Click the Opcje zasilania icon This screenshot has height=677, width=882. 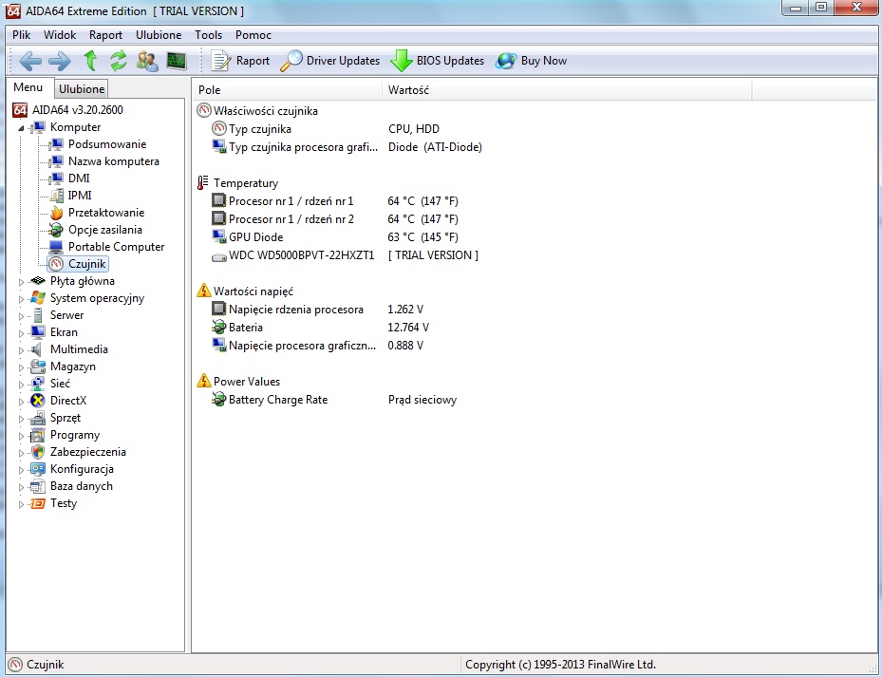pyautogui.click(x=56, y=230)
